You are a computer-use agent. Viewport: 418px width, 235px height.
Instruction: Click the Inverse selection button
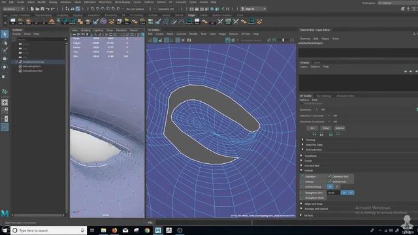(x=340, y=128)
